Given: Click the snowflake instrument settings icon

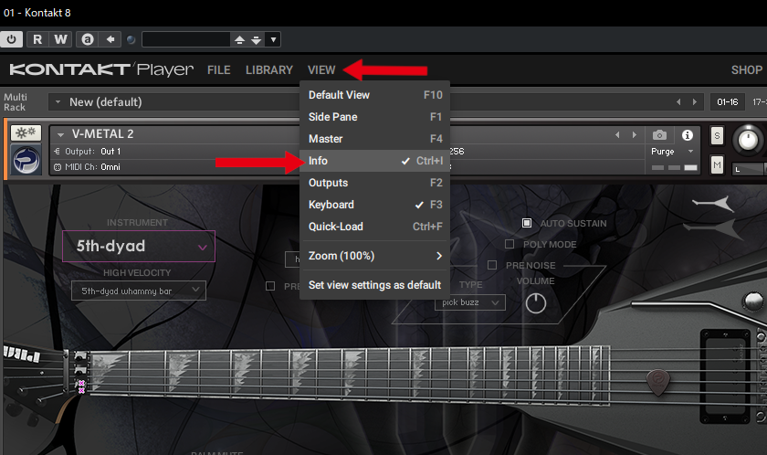Looking at the screenshot, I should (26, 132).
